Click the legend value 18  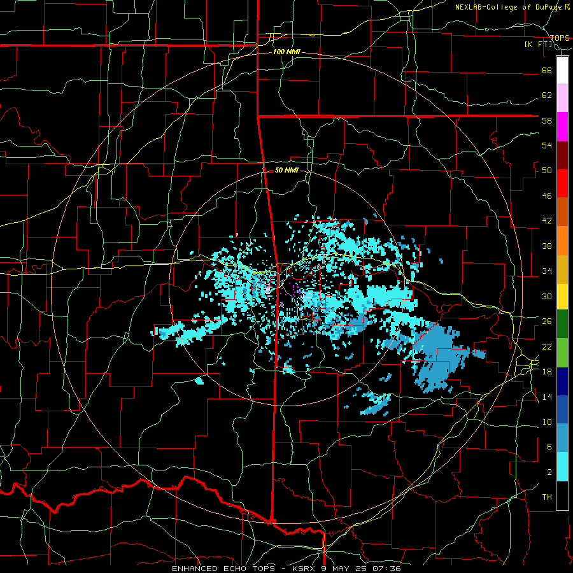pos(547,372)
